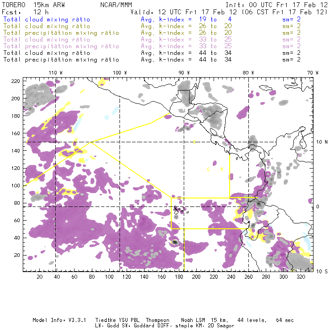Select the '220' tick on the vertical axis

[16, 81]
